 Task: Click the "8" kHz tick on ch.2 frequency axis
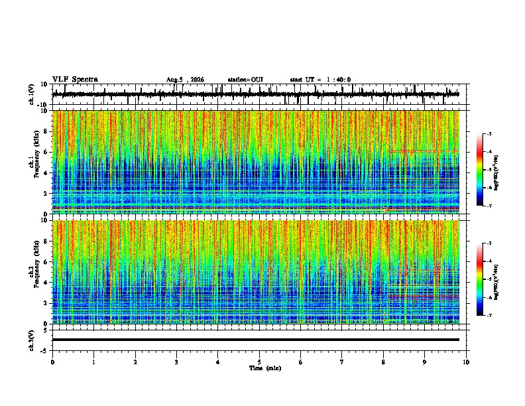46,241
